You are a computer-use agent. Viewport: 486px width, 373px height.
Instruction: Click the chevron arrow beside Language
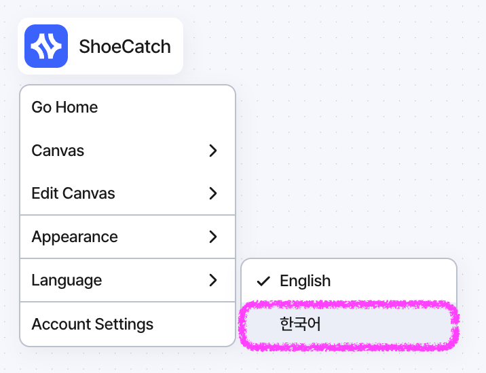click(212, 280)
